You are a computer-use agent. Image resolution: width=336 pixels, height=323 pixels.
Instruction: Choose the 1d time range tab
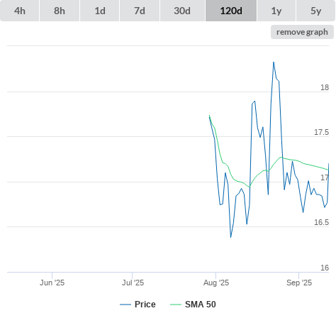100,11
